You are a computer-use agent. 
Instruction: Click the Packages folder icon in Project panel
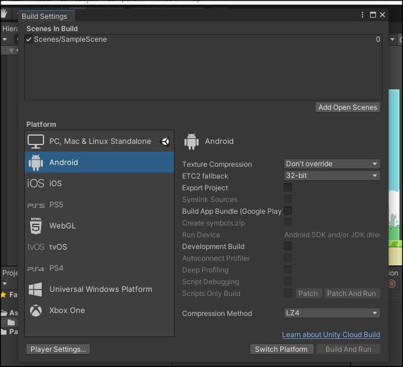(x=4, y=332)
